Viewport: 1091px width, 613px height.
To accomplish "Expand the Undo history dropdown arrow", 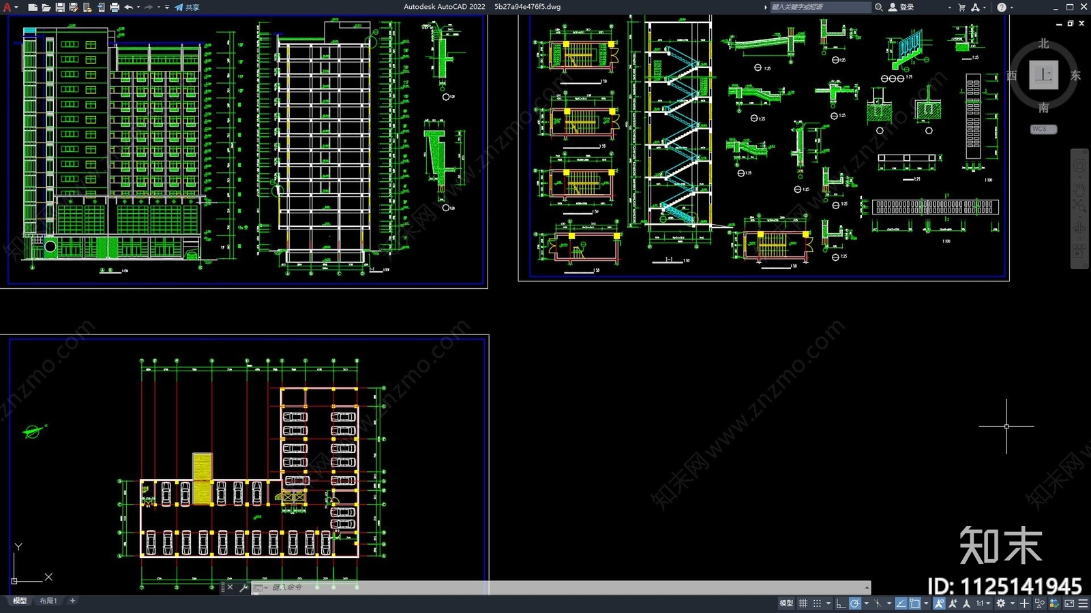I will point(138,7).
